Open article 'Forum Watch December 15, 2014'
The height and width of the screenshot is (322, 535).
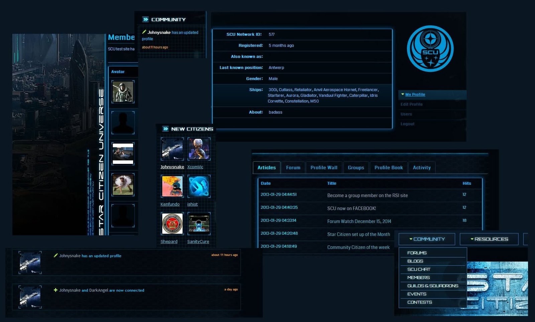click(x=359, y=221)
